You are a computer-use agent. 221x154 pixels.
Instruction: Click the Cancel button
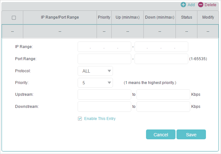[161, 134]
